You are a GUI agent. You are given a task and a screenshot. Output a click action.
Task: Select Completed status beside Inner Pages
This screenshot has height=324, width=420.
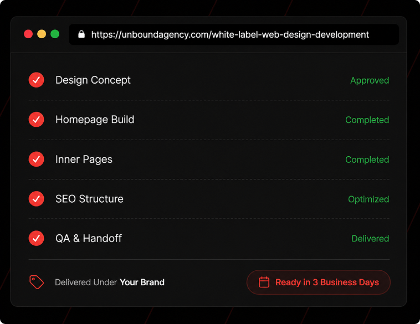367,160
